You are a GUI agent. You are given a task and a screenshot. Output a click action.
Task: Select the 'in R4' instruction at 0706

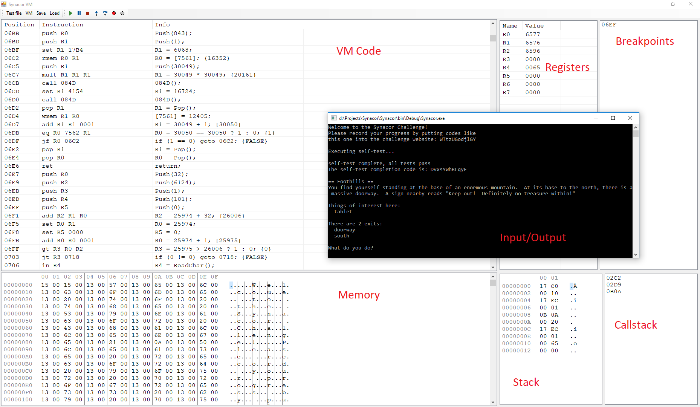246,265
